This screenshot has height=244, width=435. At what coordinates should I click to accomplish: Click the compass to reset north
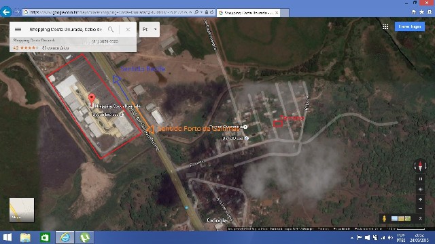coord(420,166)
